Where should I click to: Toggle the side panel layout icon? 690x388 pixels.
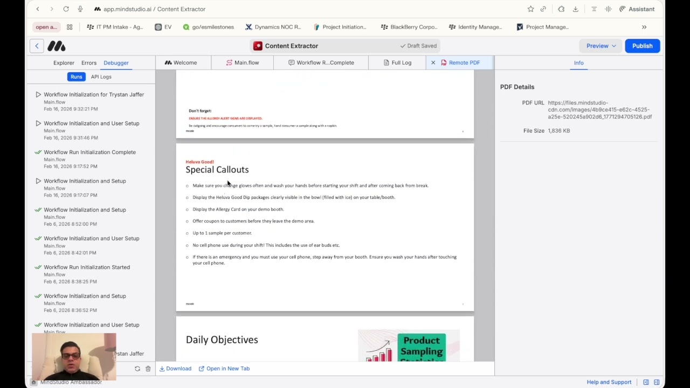pos(646,382)
